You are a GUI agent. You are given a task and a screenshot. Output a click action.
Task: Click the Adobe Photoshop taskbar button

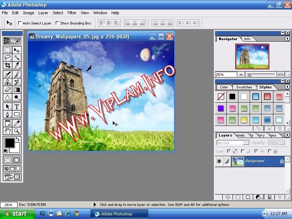click(x=119, y=214)
